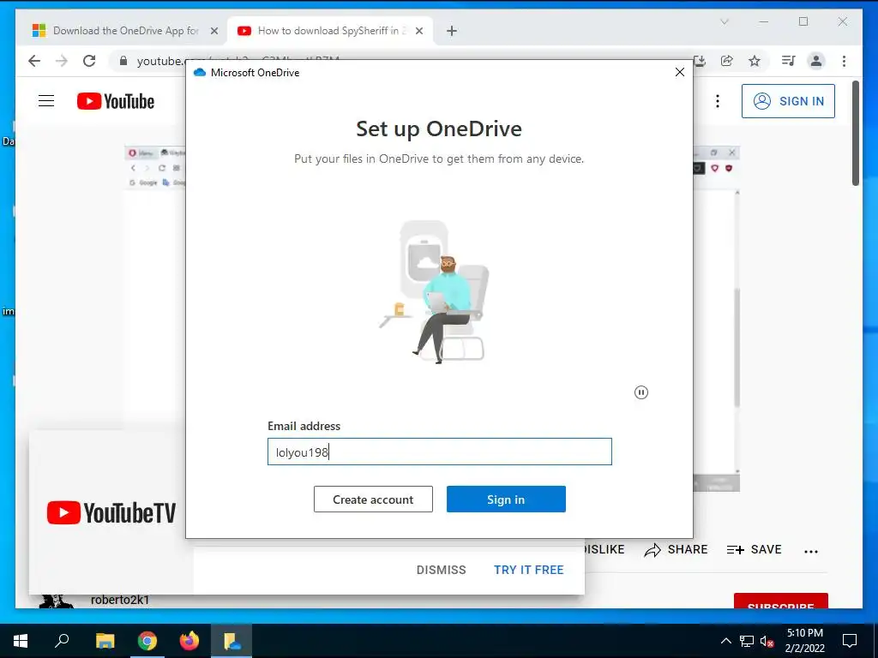The image size is (878, 658).
Task: Open the network status tray icon
Action: [747, 641]
